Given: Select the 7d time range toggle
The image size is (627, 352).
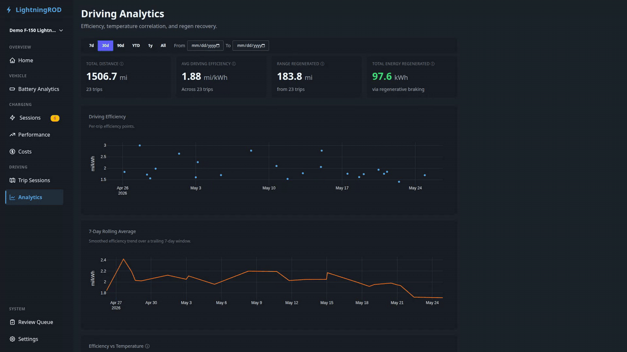Looking at the screenshot, I should tap(91, 45).
